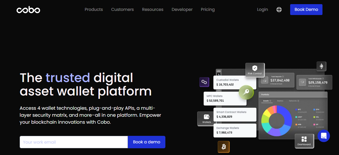Screen dimensions: 339x155
Task: Click the Exchange Wallets card
Action: coord(235,130)
